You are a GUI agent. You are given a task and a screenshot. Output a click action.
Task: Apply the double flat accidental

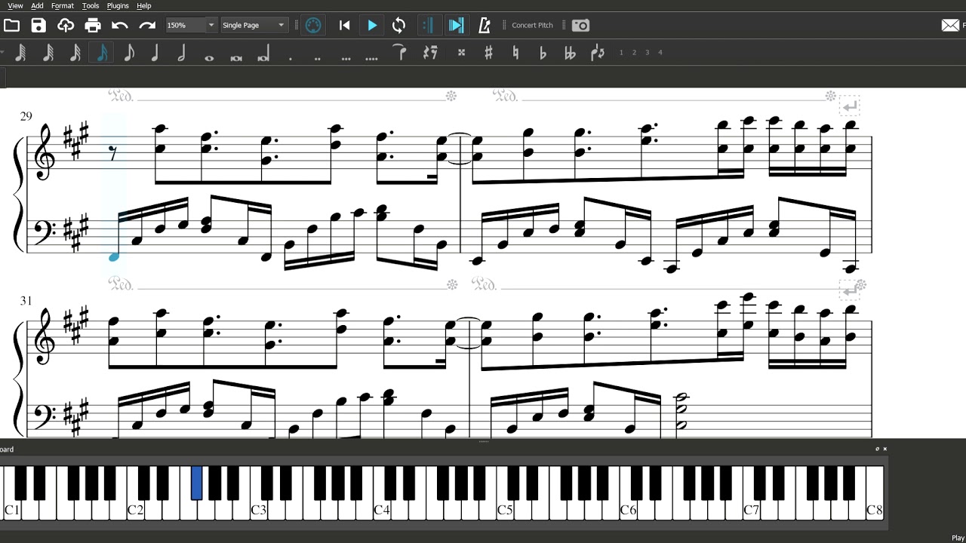[570, 53]
